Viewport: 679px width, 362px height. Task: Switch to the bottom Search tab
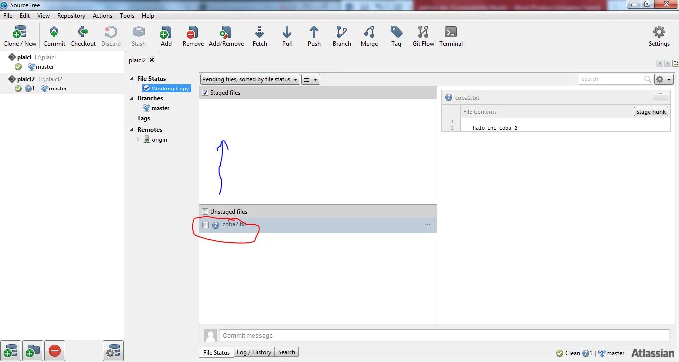(287, 352)
